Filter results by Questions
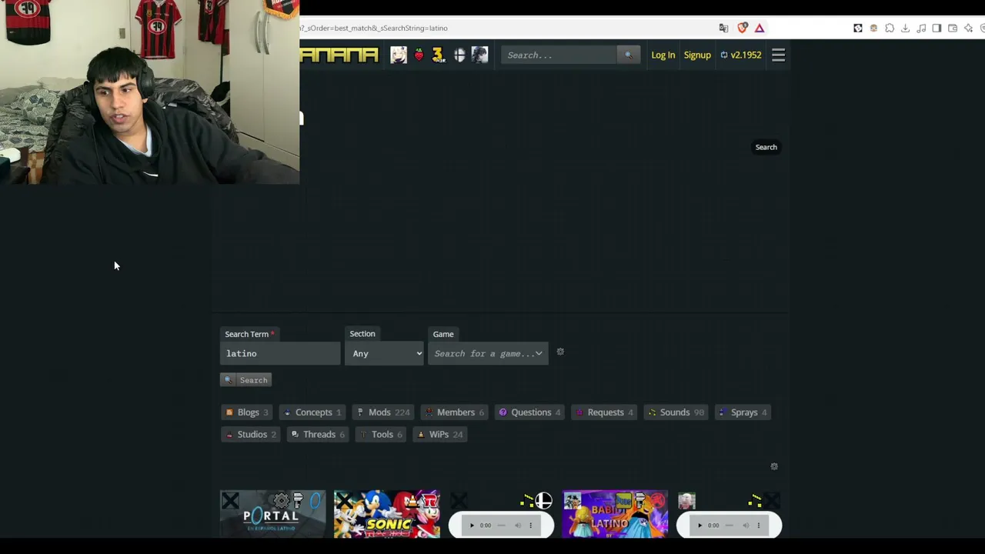 530,412
